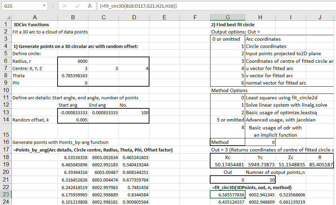Click the '3DCirc Functions' title cell
Viewport: 336px width, 205px height.
(35, 25)
